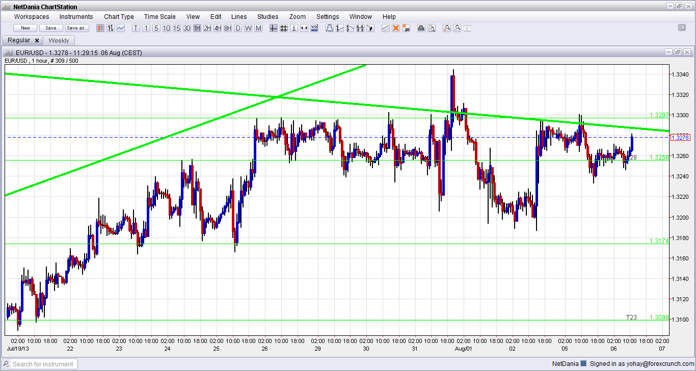Select the daily (D) time scale
Viewport: 696px width, 371px height.
pyautogui.click(x=238, y=28)
